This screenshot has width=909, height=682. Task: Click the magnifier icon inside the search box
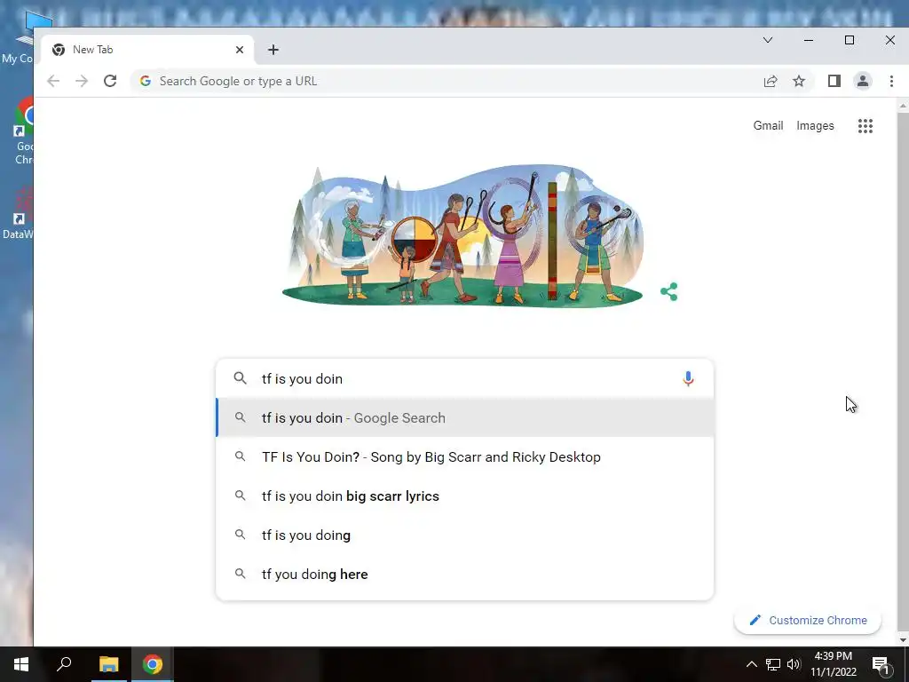point(240,378)
